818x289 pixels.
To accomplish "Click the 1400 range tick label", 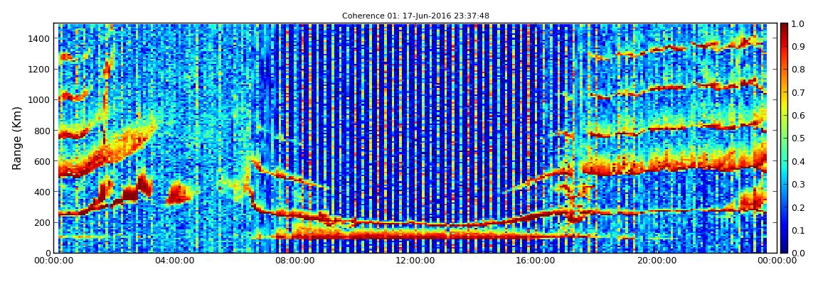I will [40, 38].
